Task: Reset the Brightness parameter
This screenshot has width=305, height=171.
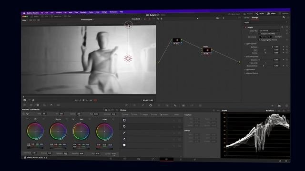Action: [x=287, y=47]
